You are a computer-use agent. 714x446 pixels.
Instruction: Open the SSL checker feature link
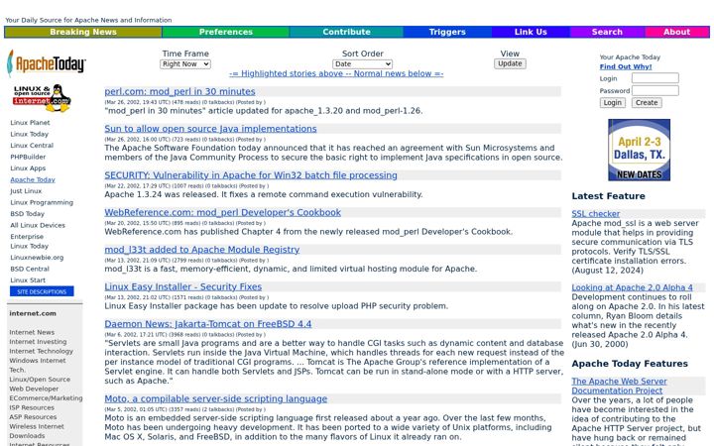596,214
